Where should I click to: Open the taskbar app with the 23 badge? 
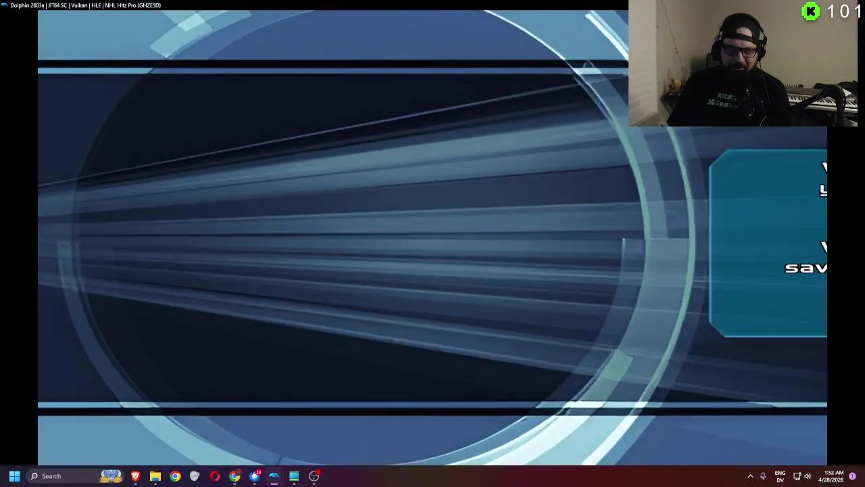click(x=255, y=476)
